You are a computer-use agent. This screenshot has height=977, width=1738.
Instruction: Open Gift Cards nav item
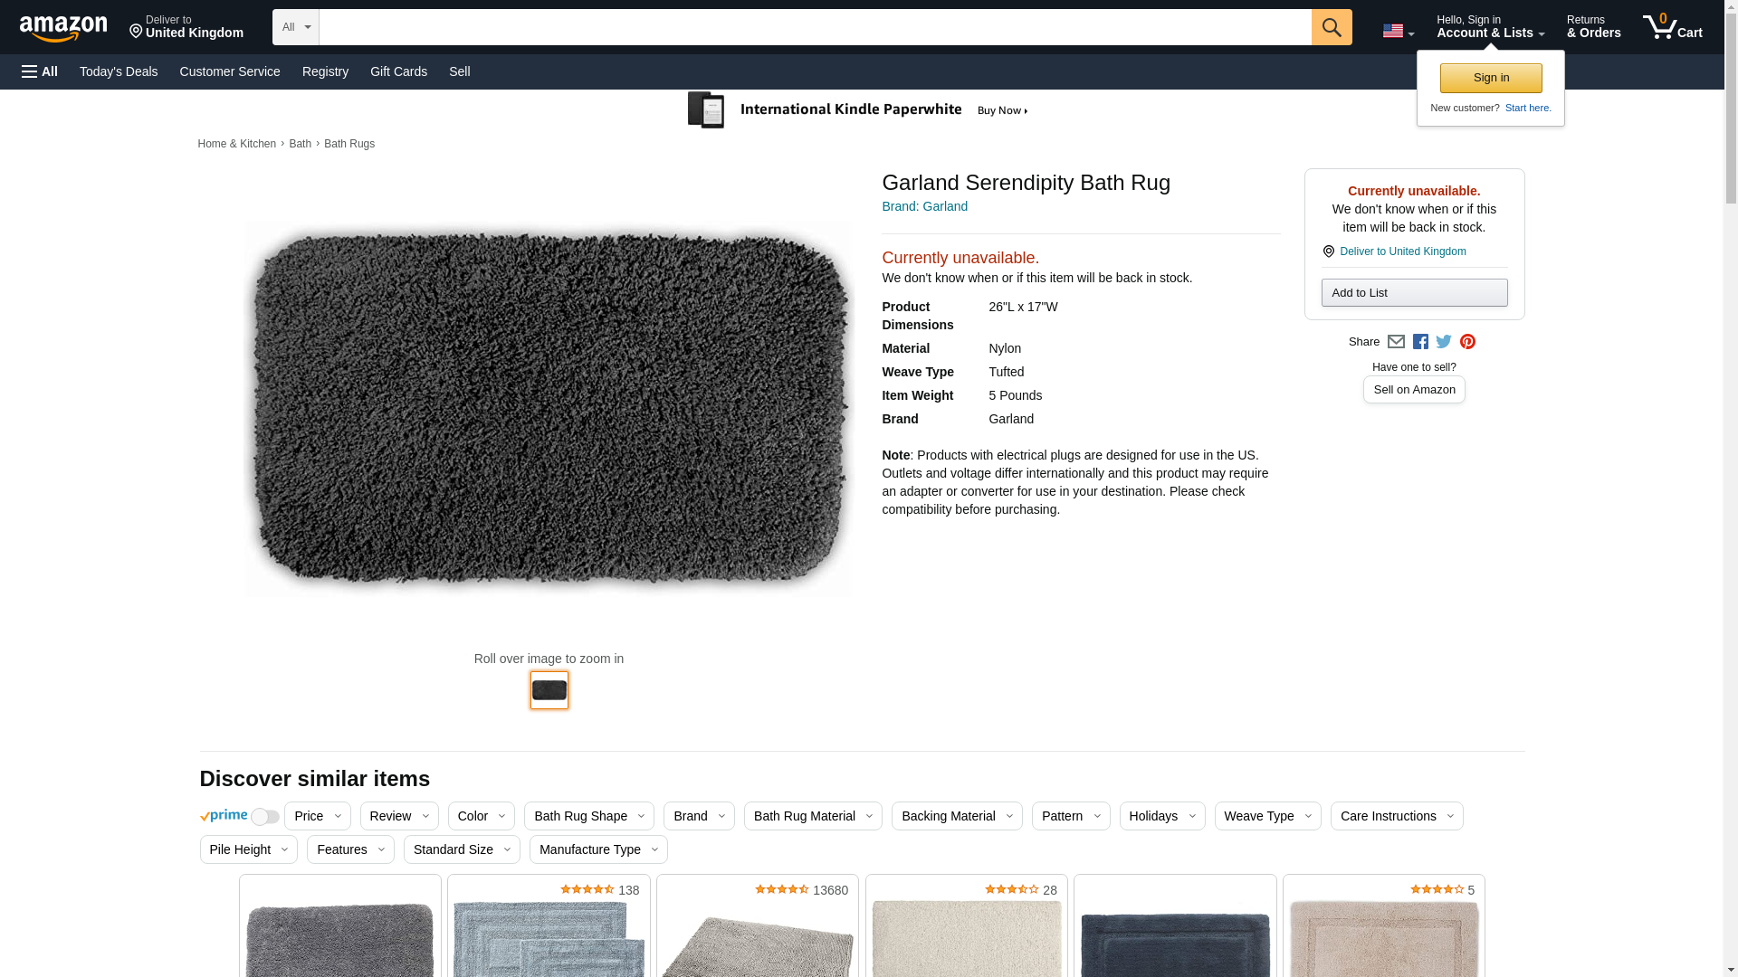coord(398,71)
